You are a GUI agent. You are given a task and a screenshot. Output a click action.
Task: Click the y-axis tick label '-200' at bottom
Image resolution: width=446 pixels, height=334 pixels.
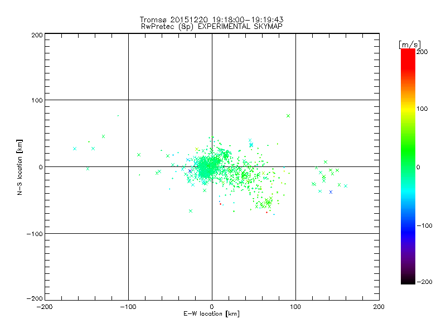[35, 298]
